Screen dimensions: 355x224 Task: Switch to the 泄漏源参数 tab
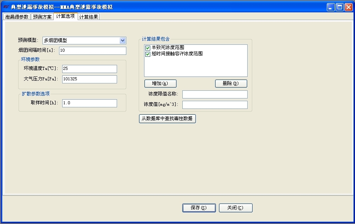pos(17,17)
